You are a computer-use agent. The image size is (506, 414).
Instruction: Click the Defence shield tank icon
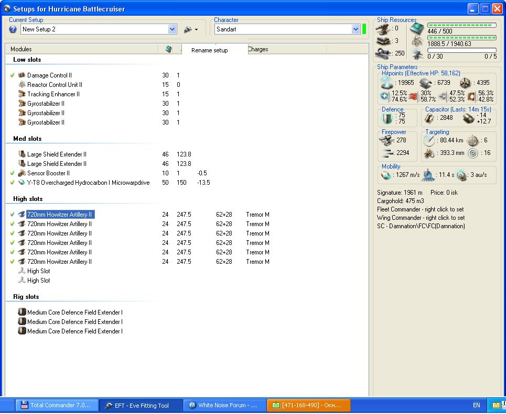387,118
